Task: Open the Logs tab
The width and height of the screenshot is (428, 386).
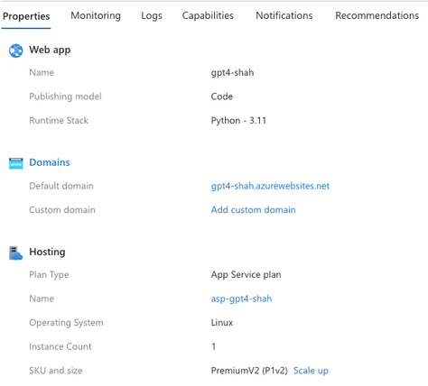Action: pos(152,15)
